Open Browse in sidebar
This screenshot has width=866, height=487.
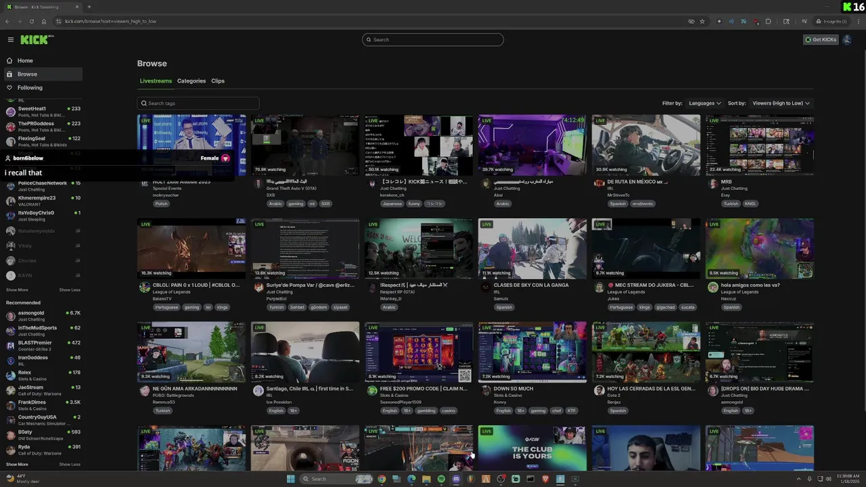point(43,74)
